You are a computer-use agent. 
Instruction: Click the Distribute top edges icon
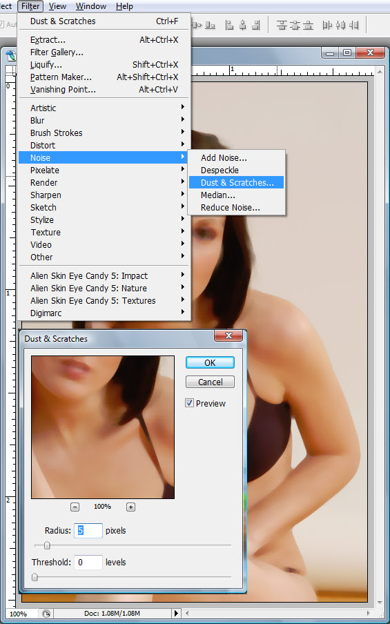[282, 26]
